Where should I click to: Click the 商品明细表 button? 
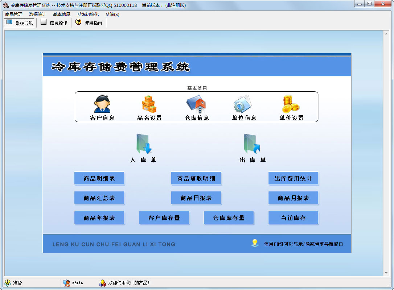coord(99,178)
